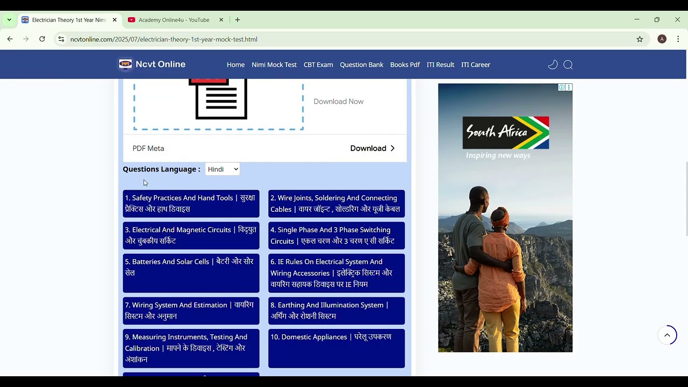Expand the Questions Language dropdown

click(223, 169)
